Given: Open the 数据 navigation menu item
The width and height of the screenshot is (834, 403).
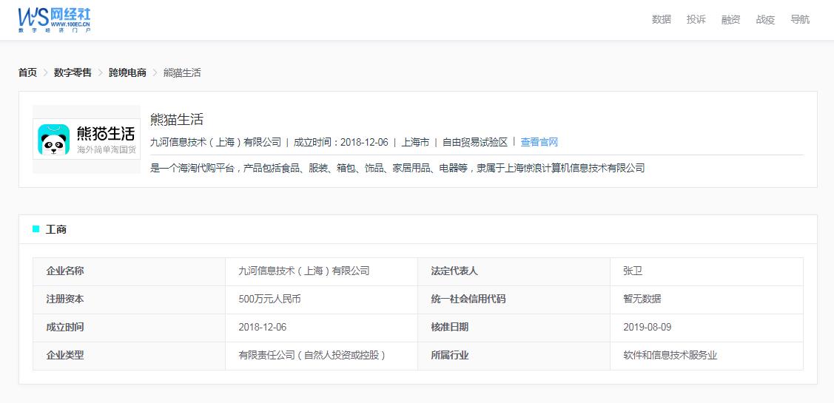Looking at the screenshot, I should click(x=661, y=20).
